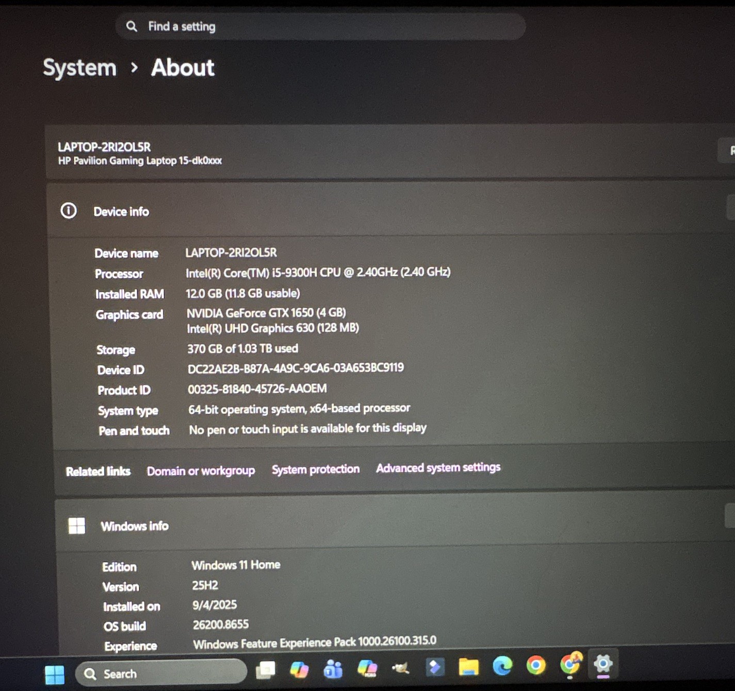Select 64-bit operating system text
735x691 pixels.
(x=299, y=409)
